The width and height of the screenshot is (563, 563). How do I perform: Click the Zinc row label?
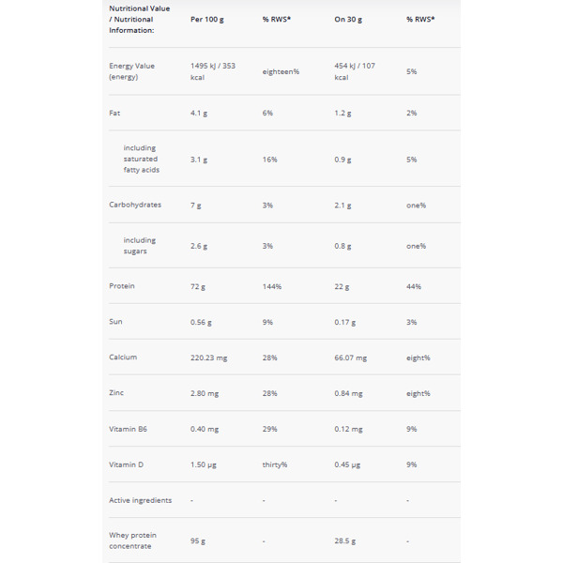click(117, 393)
